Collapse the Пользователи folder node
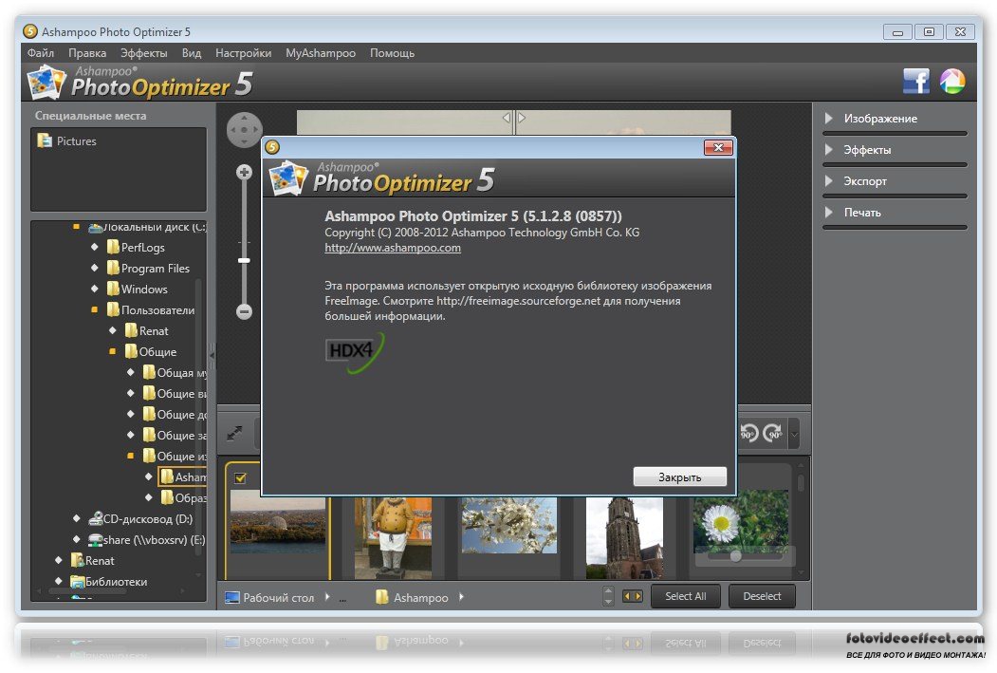The image size is (997, 673). point(95,309)
